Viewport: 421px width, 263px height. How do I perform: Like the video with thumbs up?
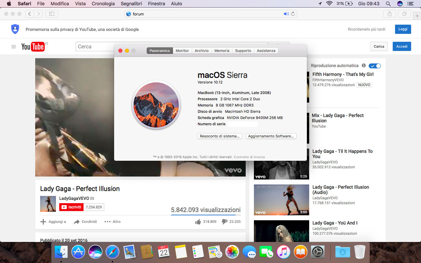tap(198, 222)
